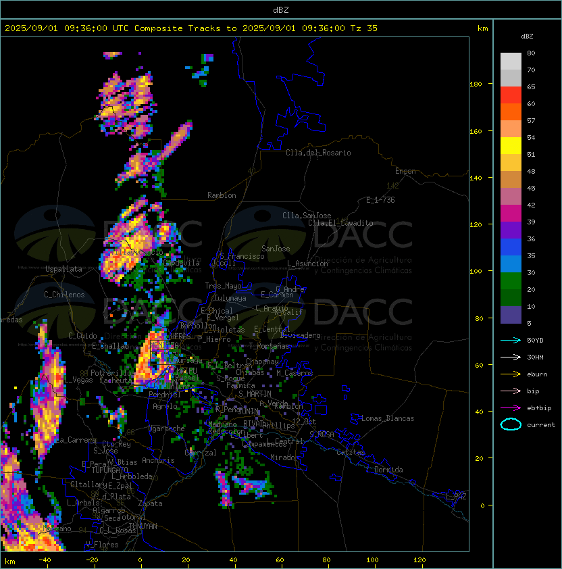Click the 'Potrerillos' place label

click(x=113, y=373)
